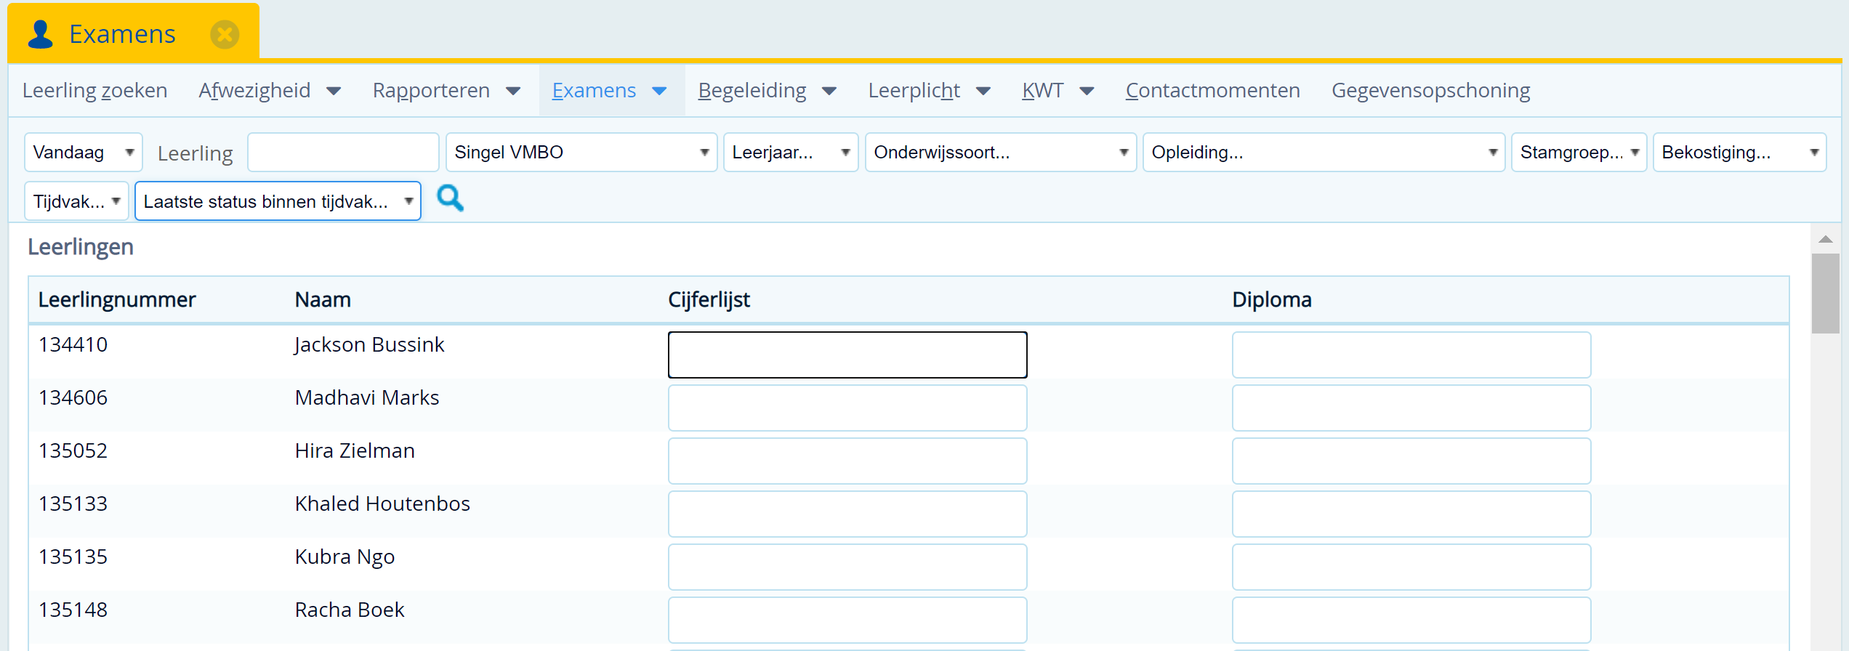Screen dimensions: 1849x651
Task: Click the scrollbar up arrow
Action: click(x=1825, y=239)
